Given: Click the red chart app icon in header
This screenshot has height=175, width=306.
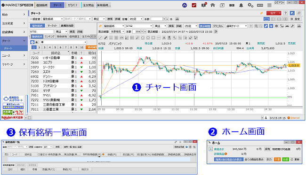Looking at the screenshot, I should tap(194, 5).
